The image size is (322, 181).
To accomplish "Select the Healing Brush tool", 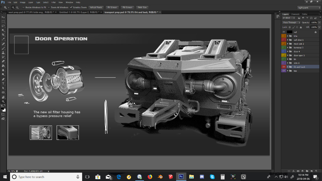I will [3, 44].
